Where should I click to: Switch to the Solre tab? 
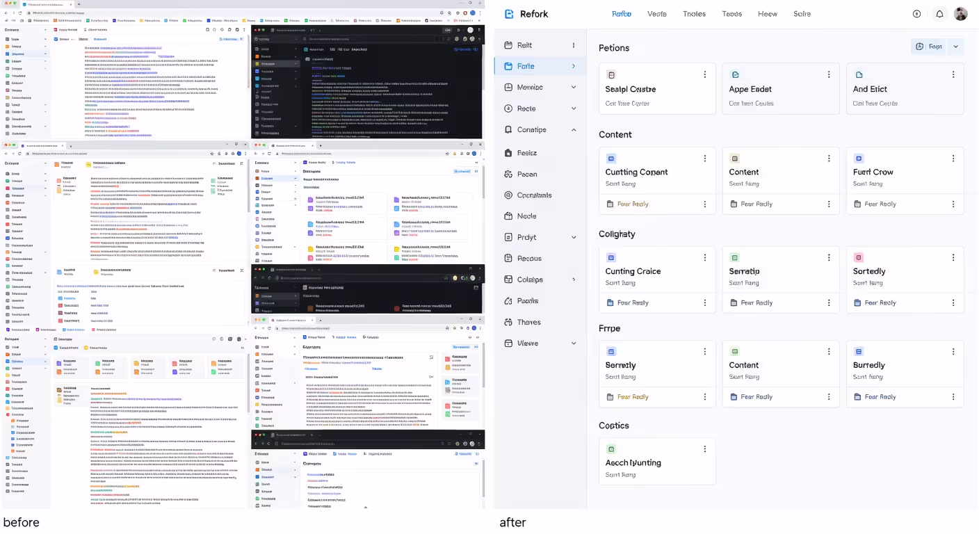click(802, 14)
